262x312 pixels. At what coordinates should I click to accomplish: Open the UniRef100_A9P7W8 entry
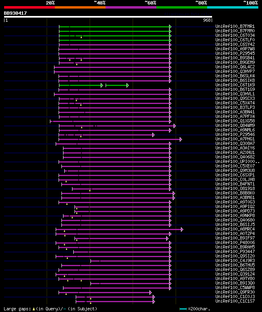(x=235, y=49)
